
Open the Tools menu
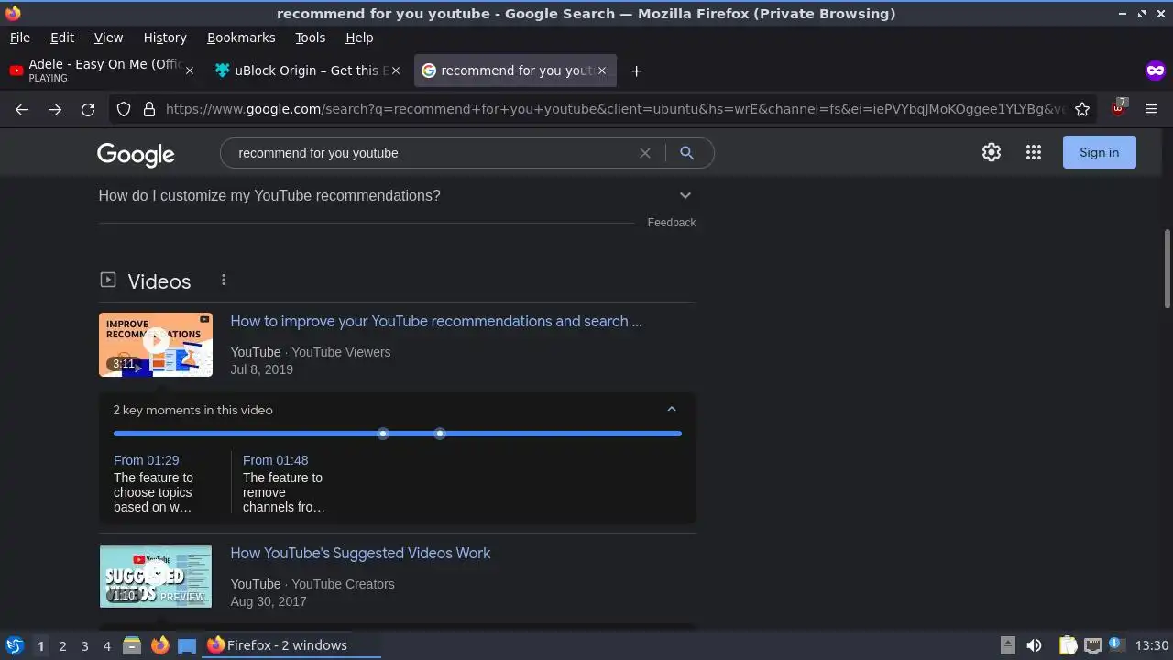(x=310, y=38)
